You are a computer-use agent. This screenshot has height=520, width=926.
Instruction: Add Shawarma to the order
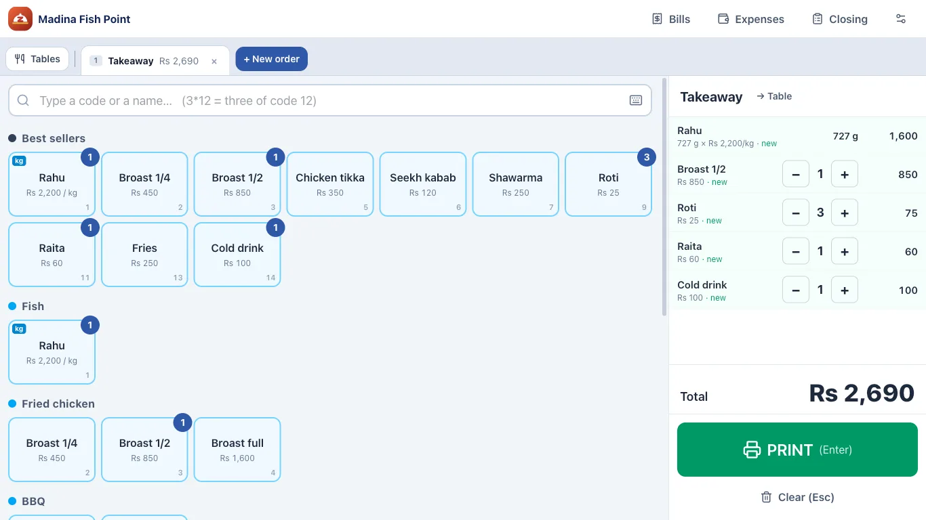(x=516, y=184)
